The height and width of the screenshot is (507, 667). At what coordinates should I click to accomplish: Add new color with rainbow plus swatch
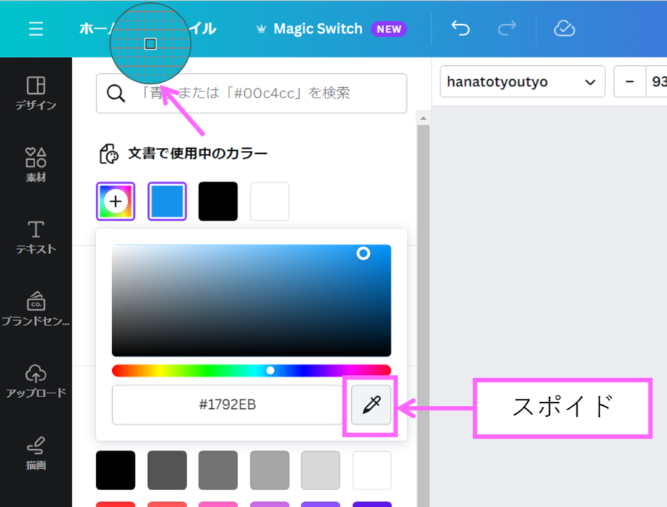[116, 201]
